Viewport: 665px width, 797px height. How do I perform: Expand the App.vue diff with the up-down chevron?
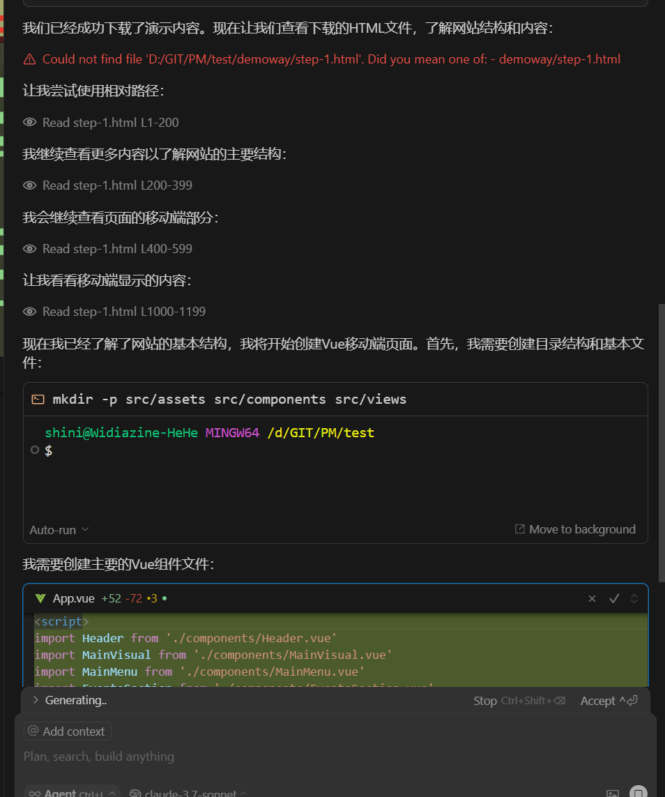[x=634, y=598]
